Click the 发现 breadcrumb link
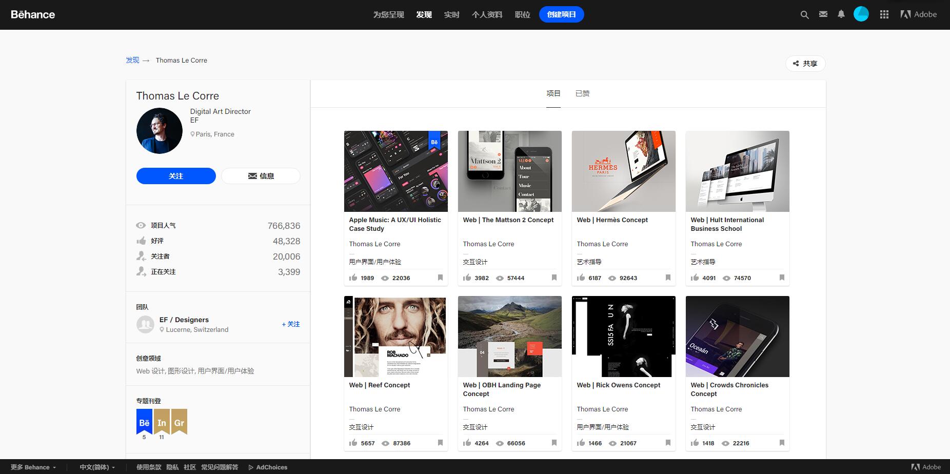This screenshot has height=474, width=950. 133,60
